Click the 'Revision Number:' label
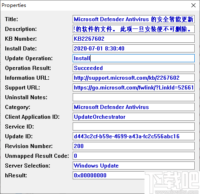200x194 pixels. tap(29, 146)
